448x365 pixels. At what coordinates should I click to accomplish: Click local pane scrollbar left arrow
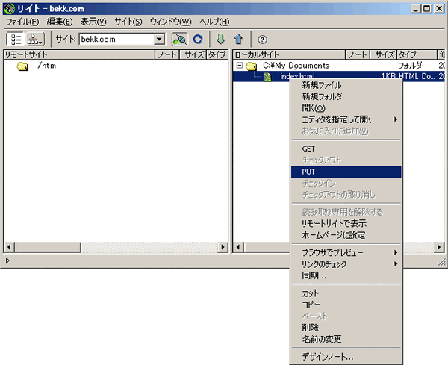(238, 247)
